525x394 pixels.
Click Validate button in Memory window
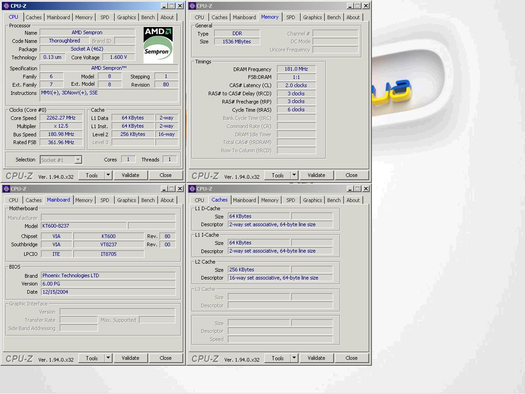316,175
